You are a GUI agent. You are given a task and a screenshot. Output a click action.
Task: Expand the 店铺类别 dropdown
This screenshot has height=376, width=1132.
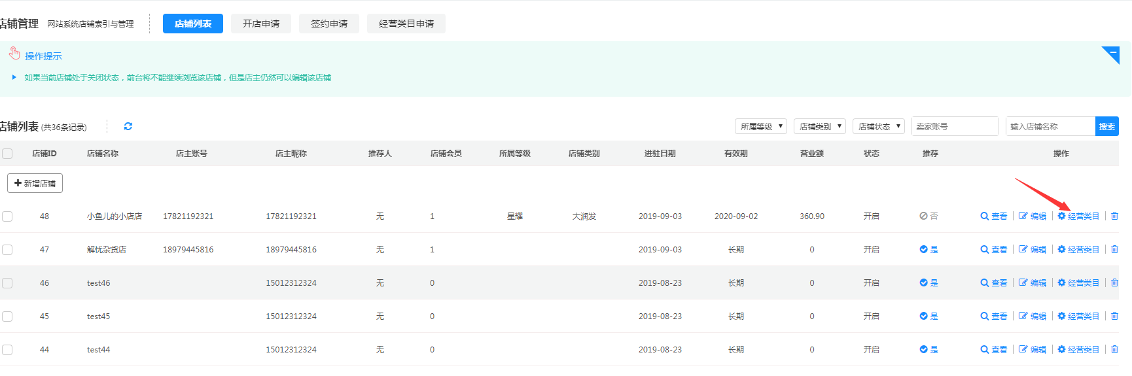click(x=819, y=126)
